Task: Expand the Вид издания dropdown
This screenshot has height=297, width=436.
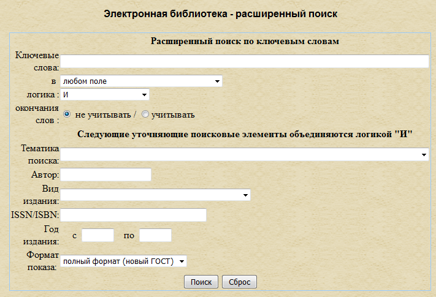Action: [x=155, y=195]
